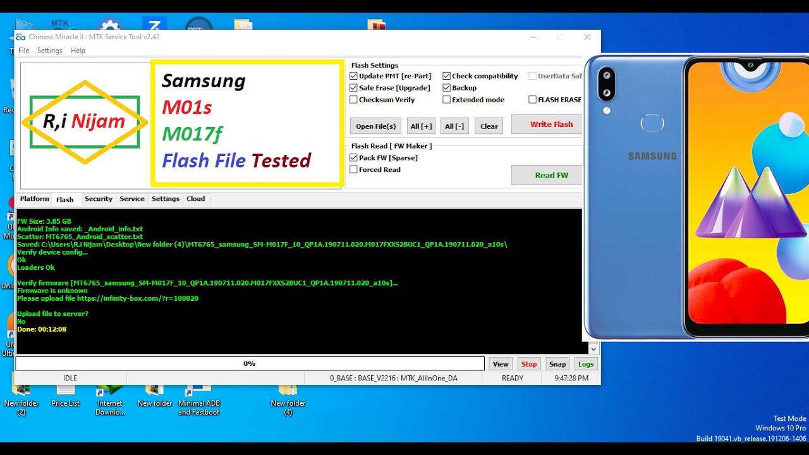Click the infinity-box.com upload URL line
The image size is (809, 455).
[x=108, y=298]
